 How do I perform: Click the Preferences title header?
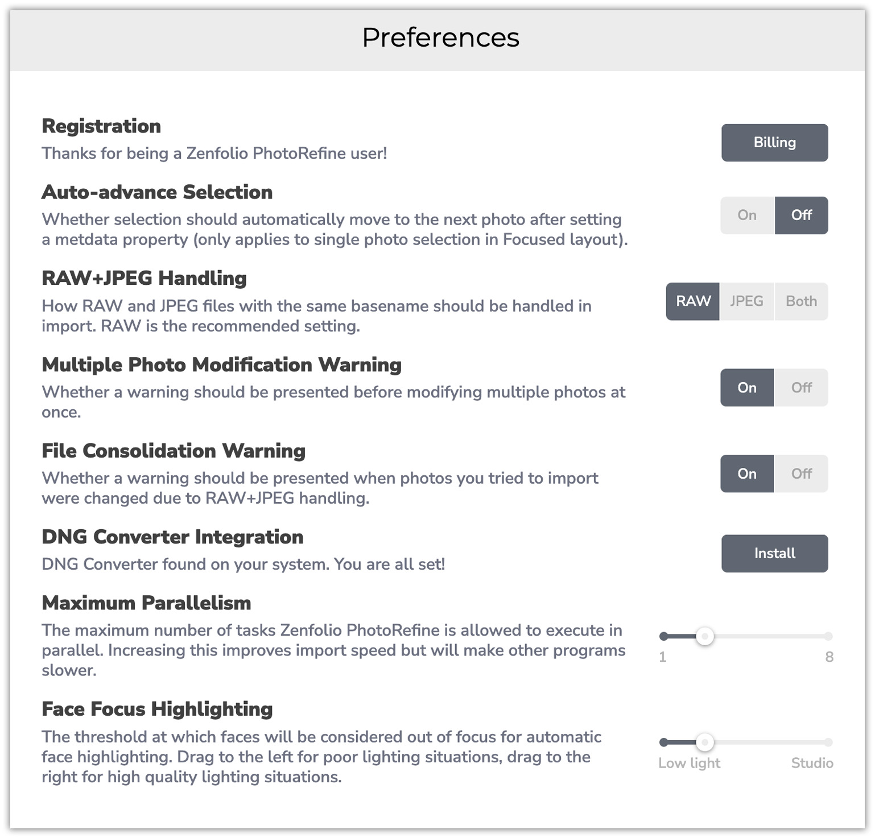point(440,38)
